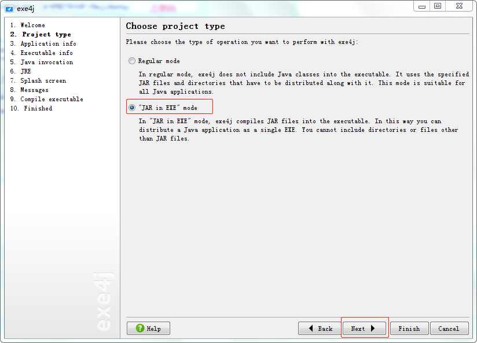Maximize the exe4j window

(438, 6)
